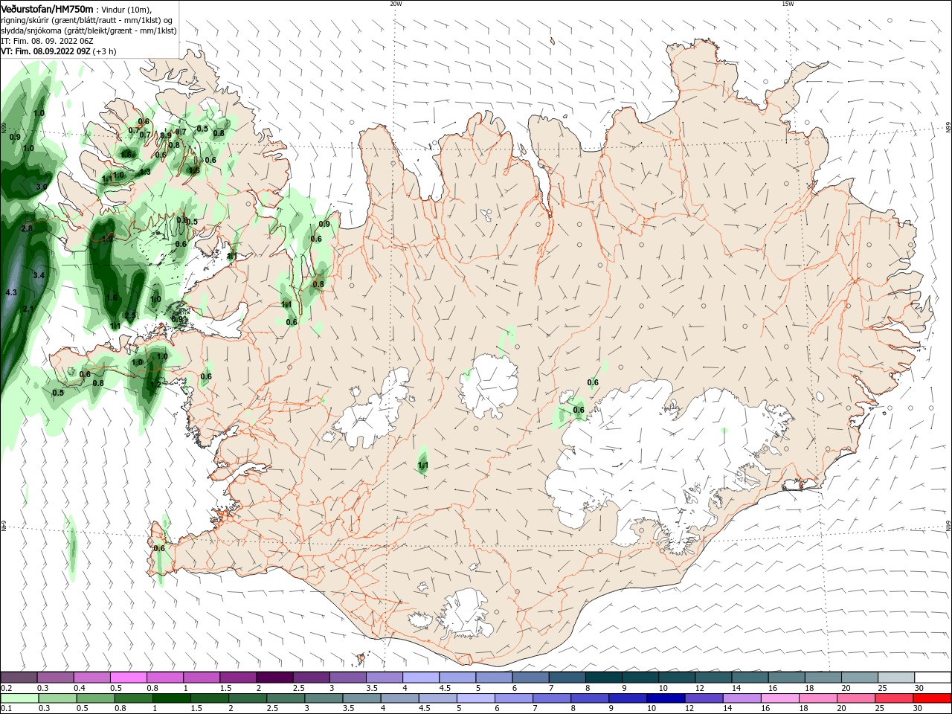Click the 0.4 label in the top legend row
Screen dimensions: 952x714
point(80,689)
